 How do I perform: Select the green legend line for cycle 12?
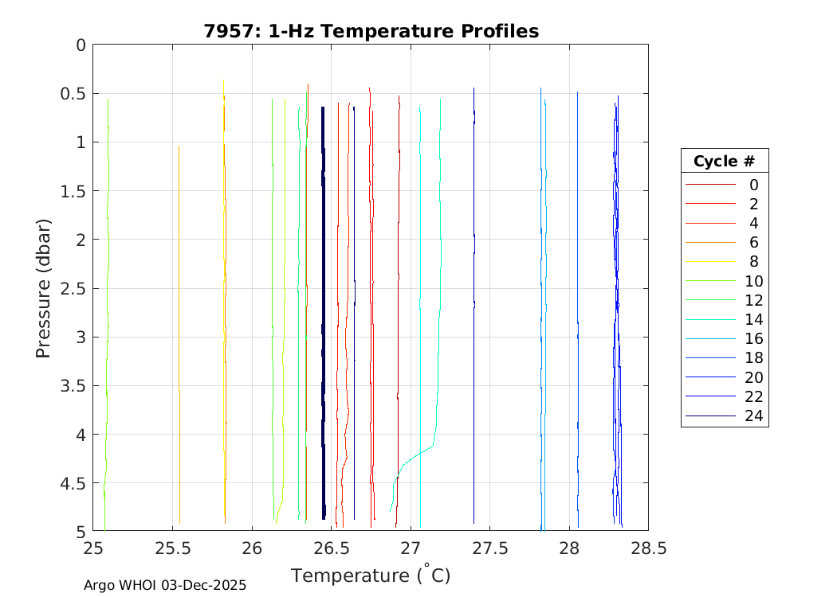coord(709,300)
